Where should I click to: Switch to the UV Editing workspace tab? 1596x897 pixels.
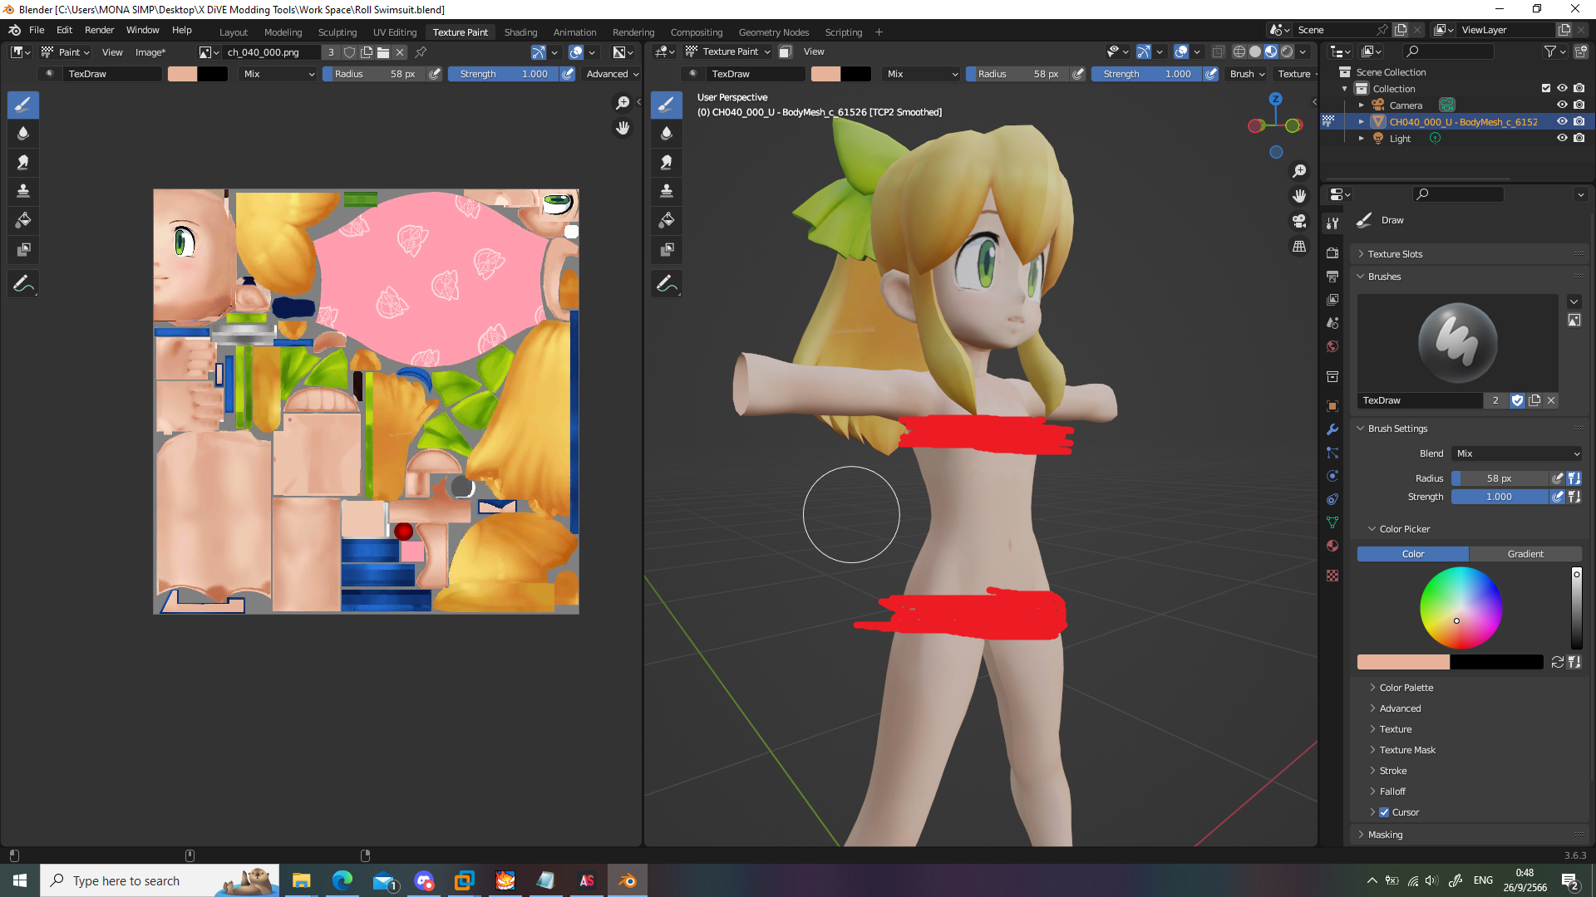coord(395,32)
